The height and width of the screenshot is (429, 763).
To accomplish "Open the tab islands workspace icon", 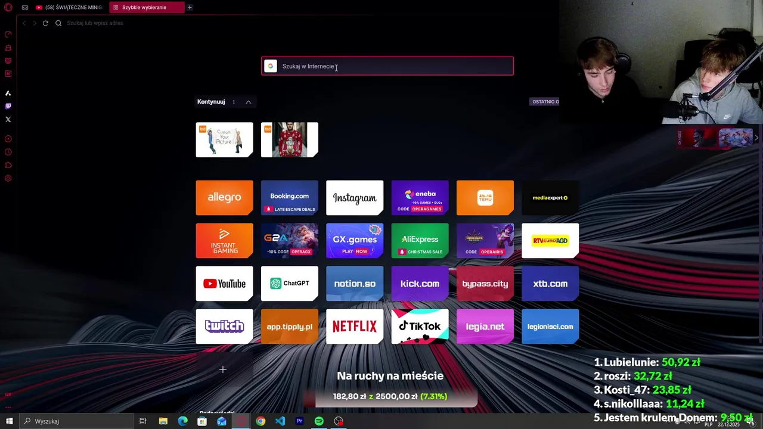I will [x=25, y=7].
